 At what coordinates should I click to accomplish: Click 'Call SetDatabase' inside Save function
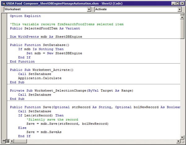35,111
